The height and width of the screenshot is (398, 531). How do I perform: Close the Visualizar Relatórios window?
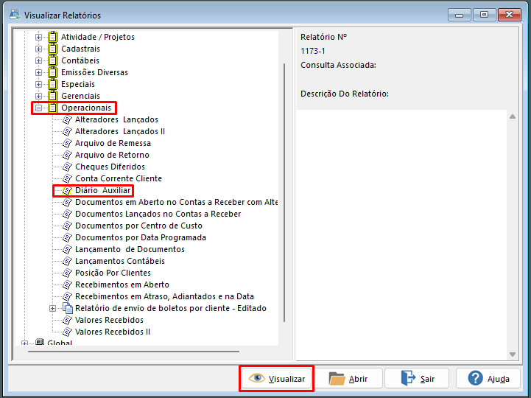509,15
